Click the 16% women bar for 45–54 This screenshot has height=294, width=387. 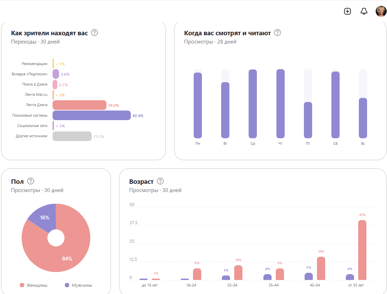(321, 268)
